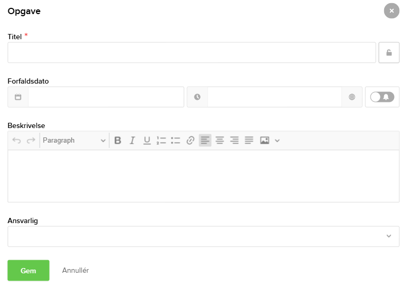This screenshot has height=290, width=404.
Task: Insert a link in the description
Action: 190,140
